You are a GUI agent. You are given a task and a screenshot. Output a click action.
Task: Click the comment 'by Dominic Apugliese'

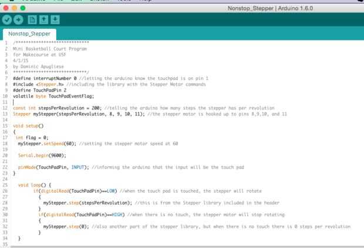(38, 66)
